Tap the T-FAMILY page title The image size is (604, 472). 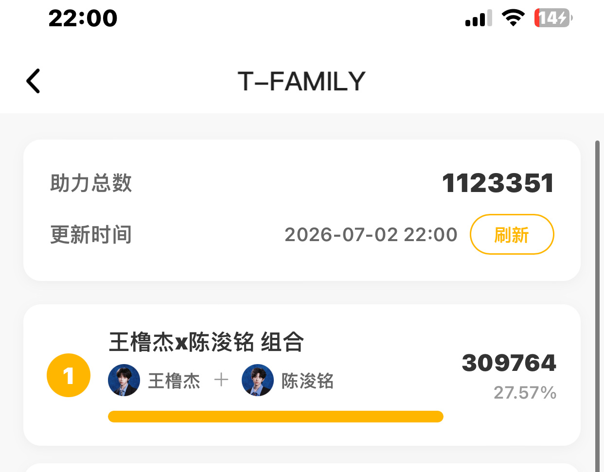[302, 81]
